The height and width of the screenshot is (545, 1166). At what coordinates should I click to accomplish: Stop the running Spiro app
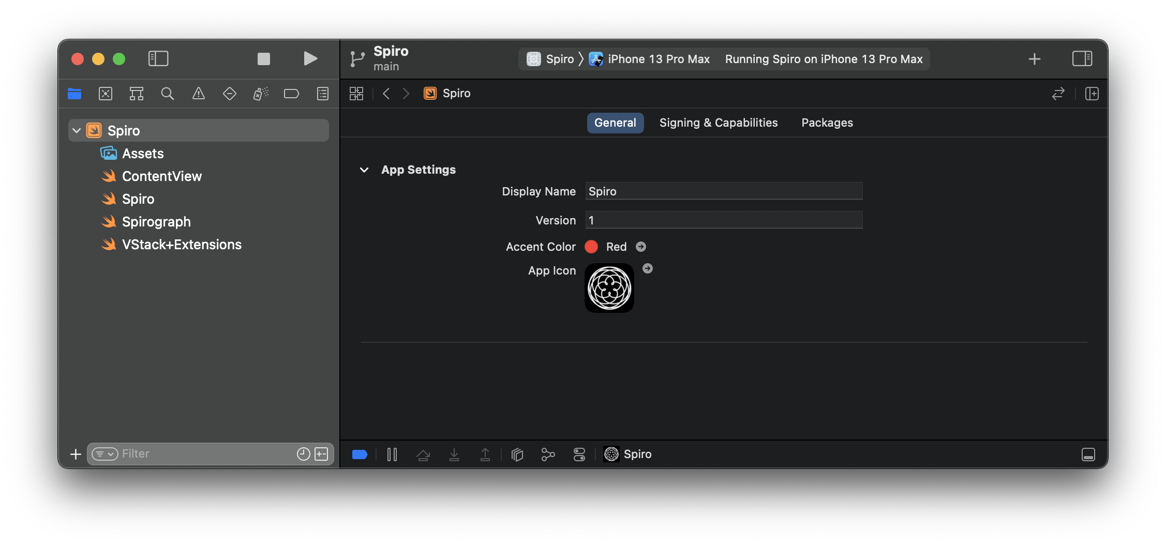point(264,59)
